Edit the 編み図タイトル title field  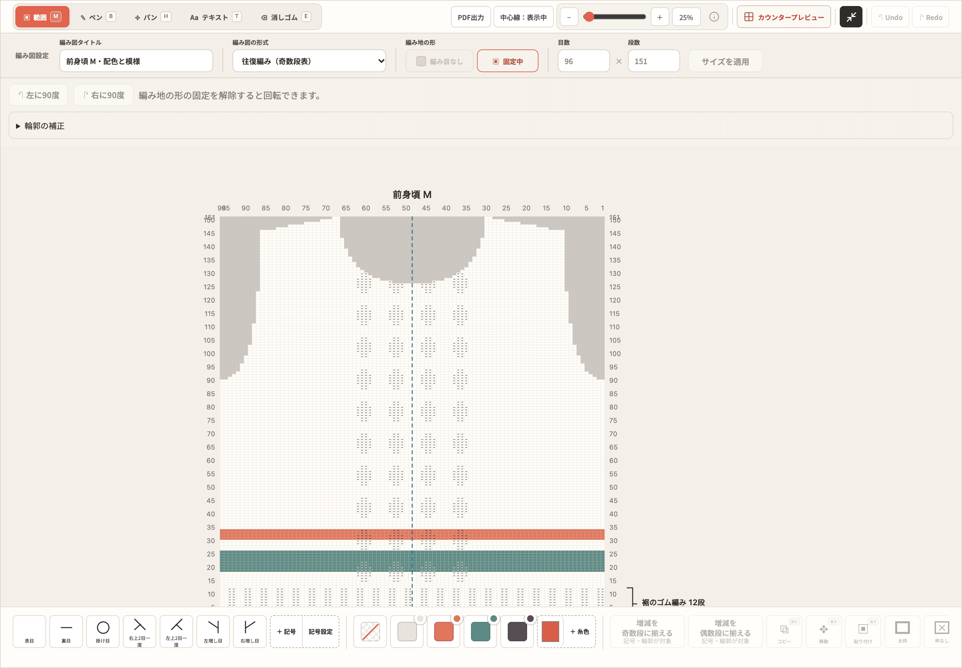[136, 61]
